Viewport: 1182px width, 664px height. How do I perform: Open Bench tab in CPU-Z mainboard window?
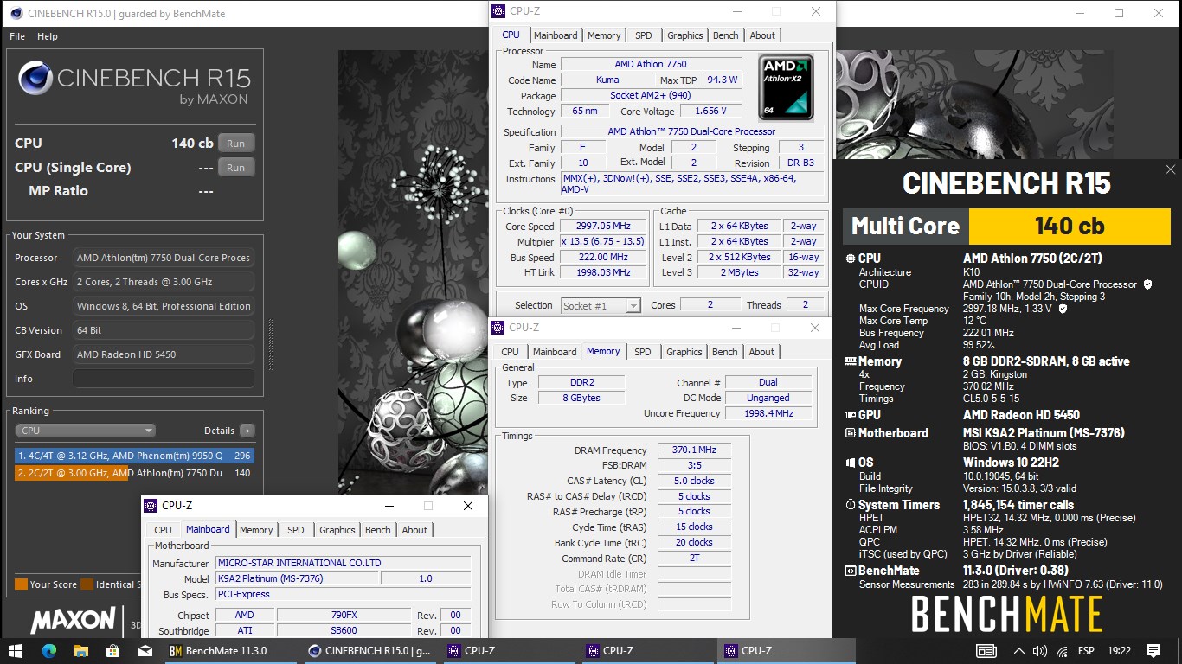(378, 530)
